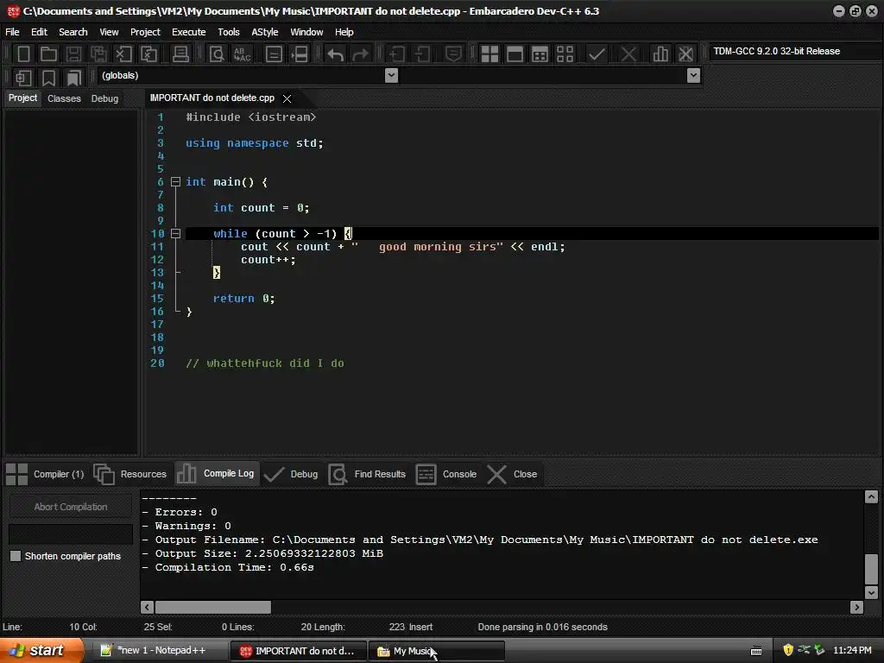The image size is (884, 663).
Task: Open the Tools menu
Action: click(228, 32)
